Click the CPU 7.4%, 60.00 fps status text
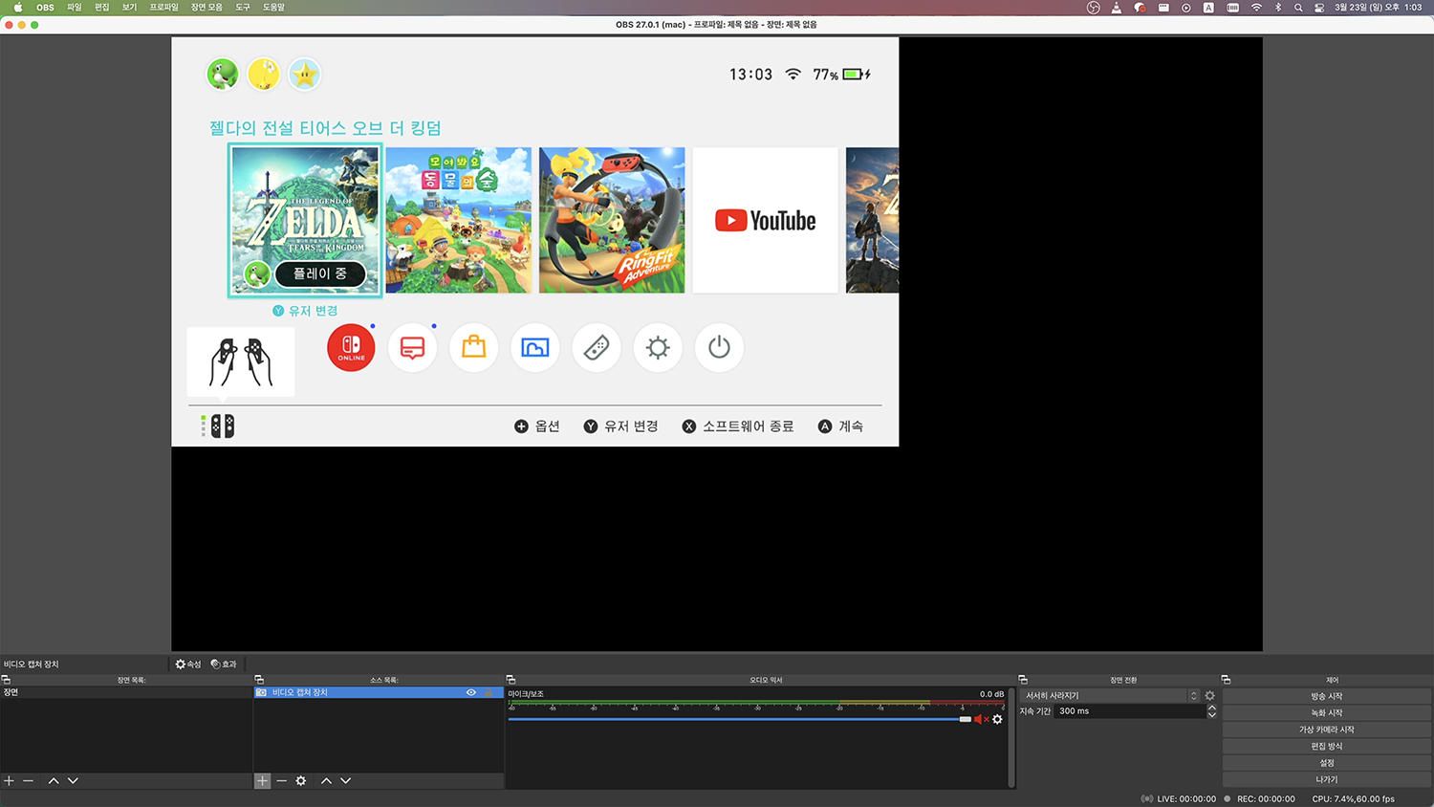This screenshot has width=1434, height=807. coord(1353,798)
